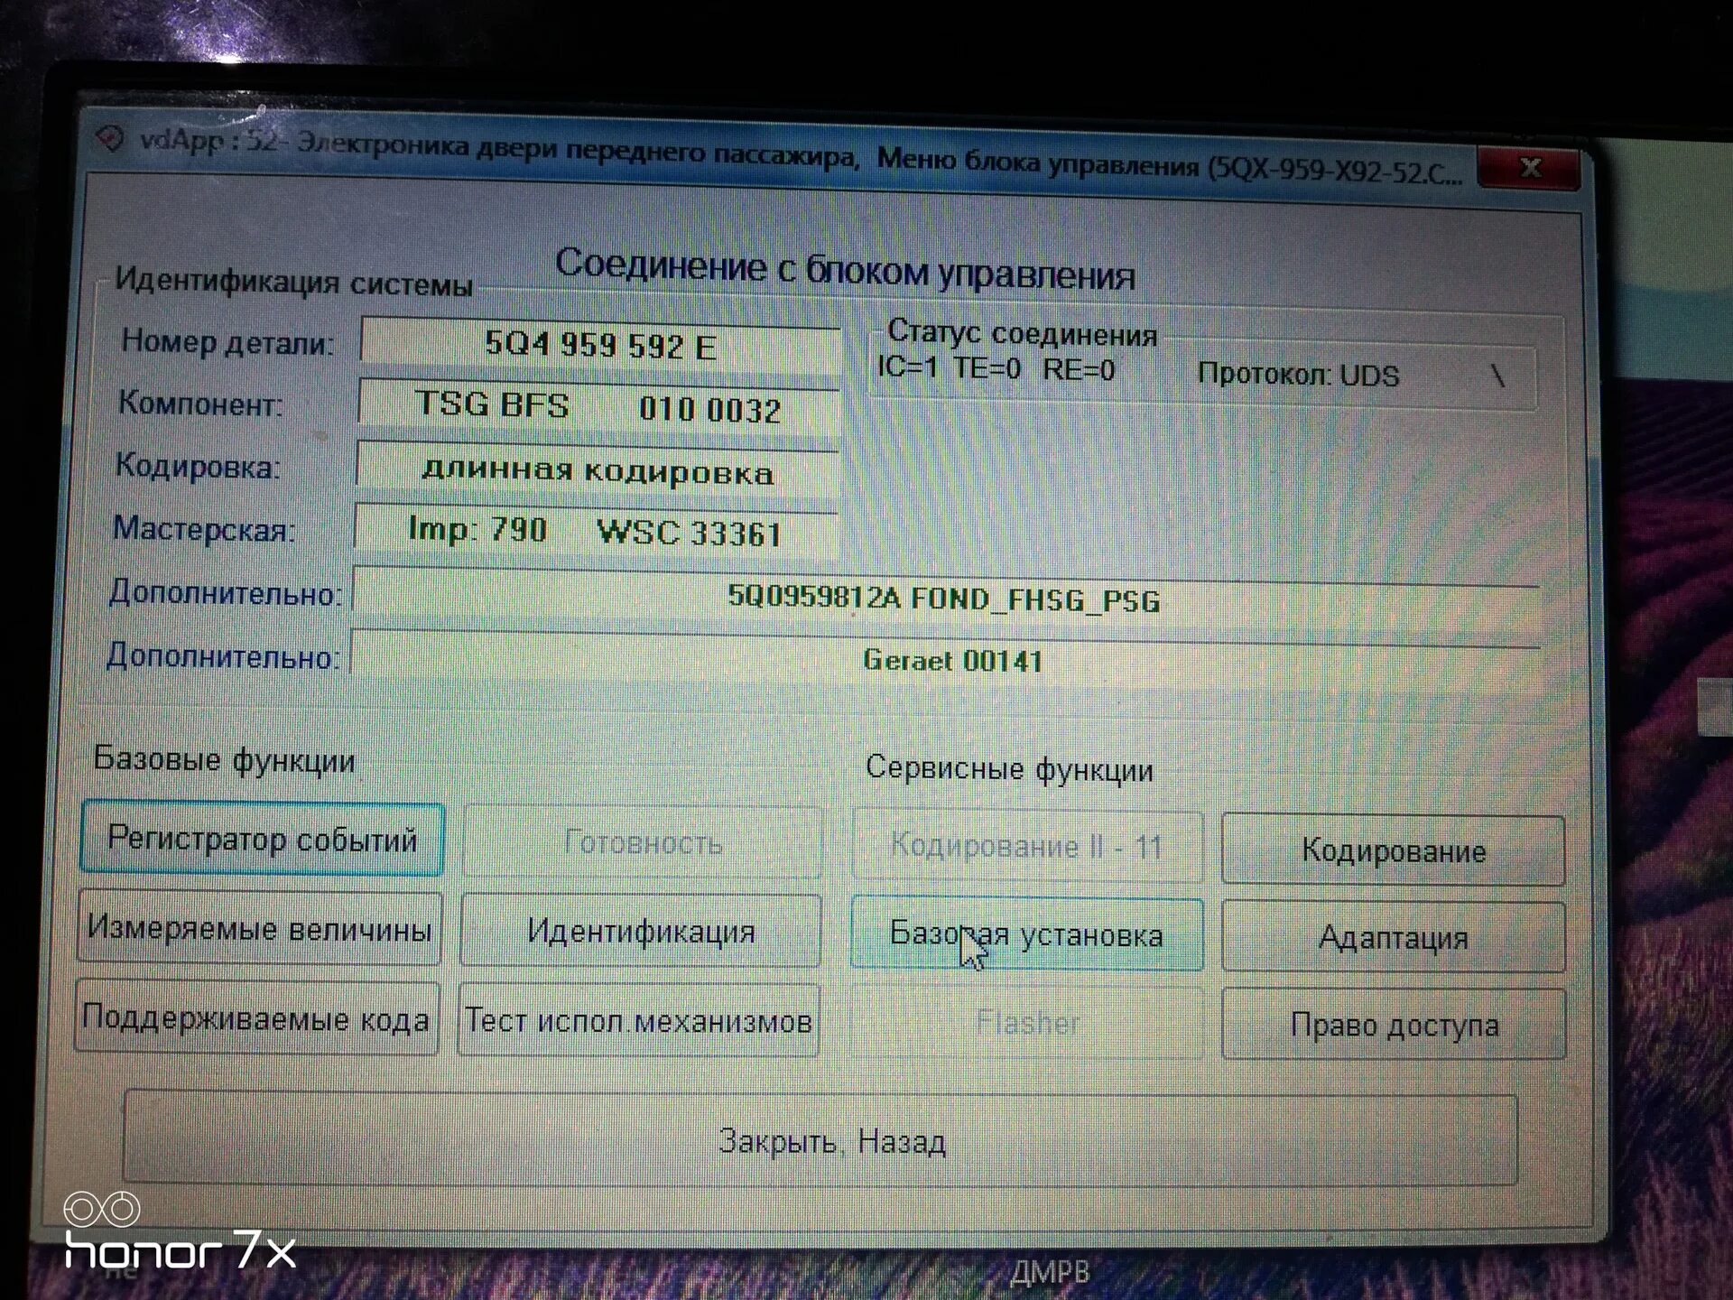The height and width of the screenshot is (1300, 1733).
Task: Click the field showing Geraet 00141
Action: (x=951, y=660)
